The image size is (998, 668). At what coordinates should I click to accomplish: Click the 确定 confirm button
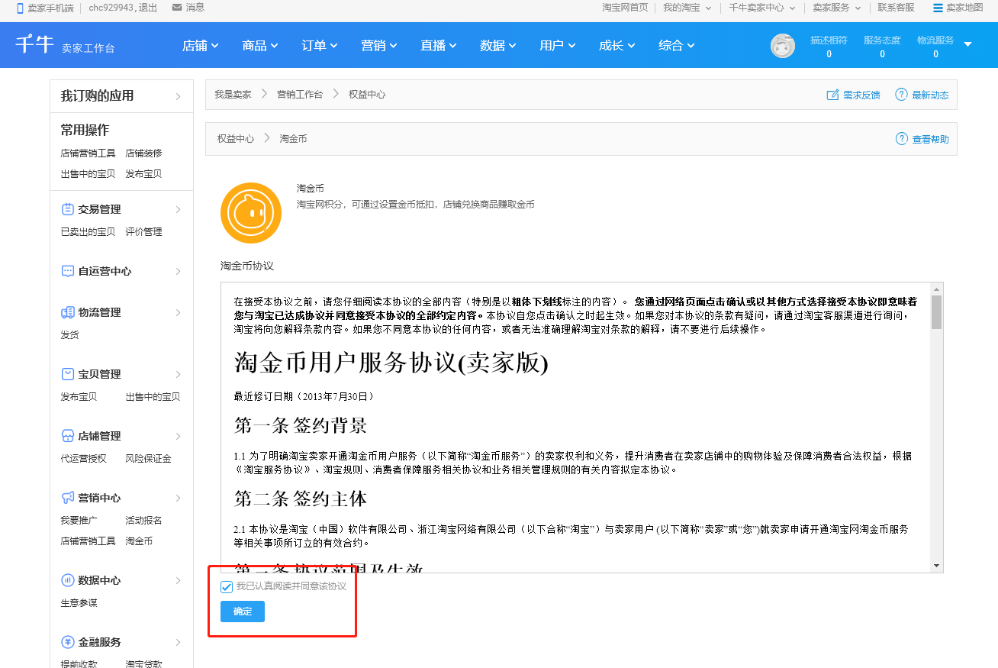pyautogui.click(x=243, y=612)
